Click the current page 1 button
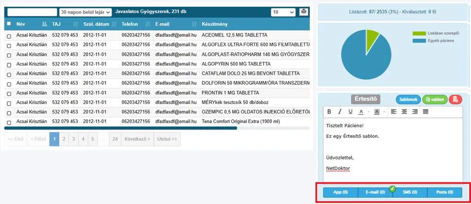 coord(54,139)
